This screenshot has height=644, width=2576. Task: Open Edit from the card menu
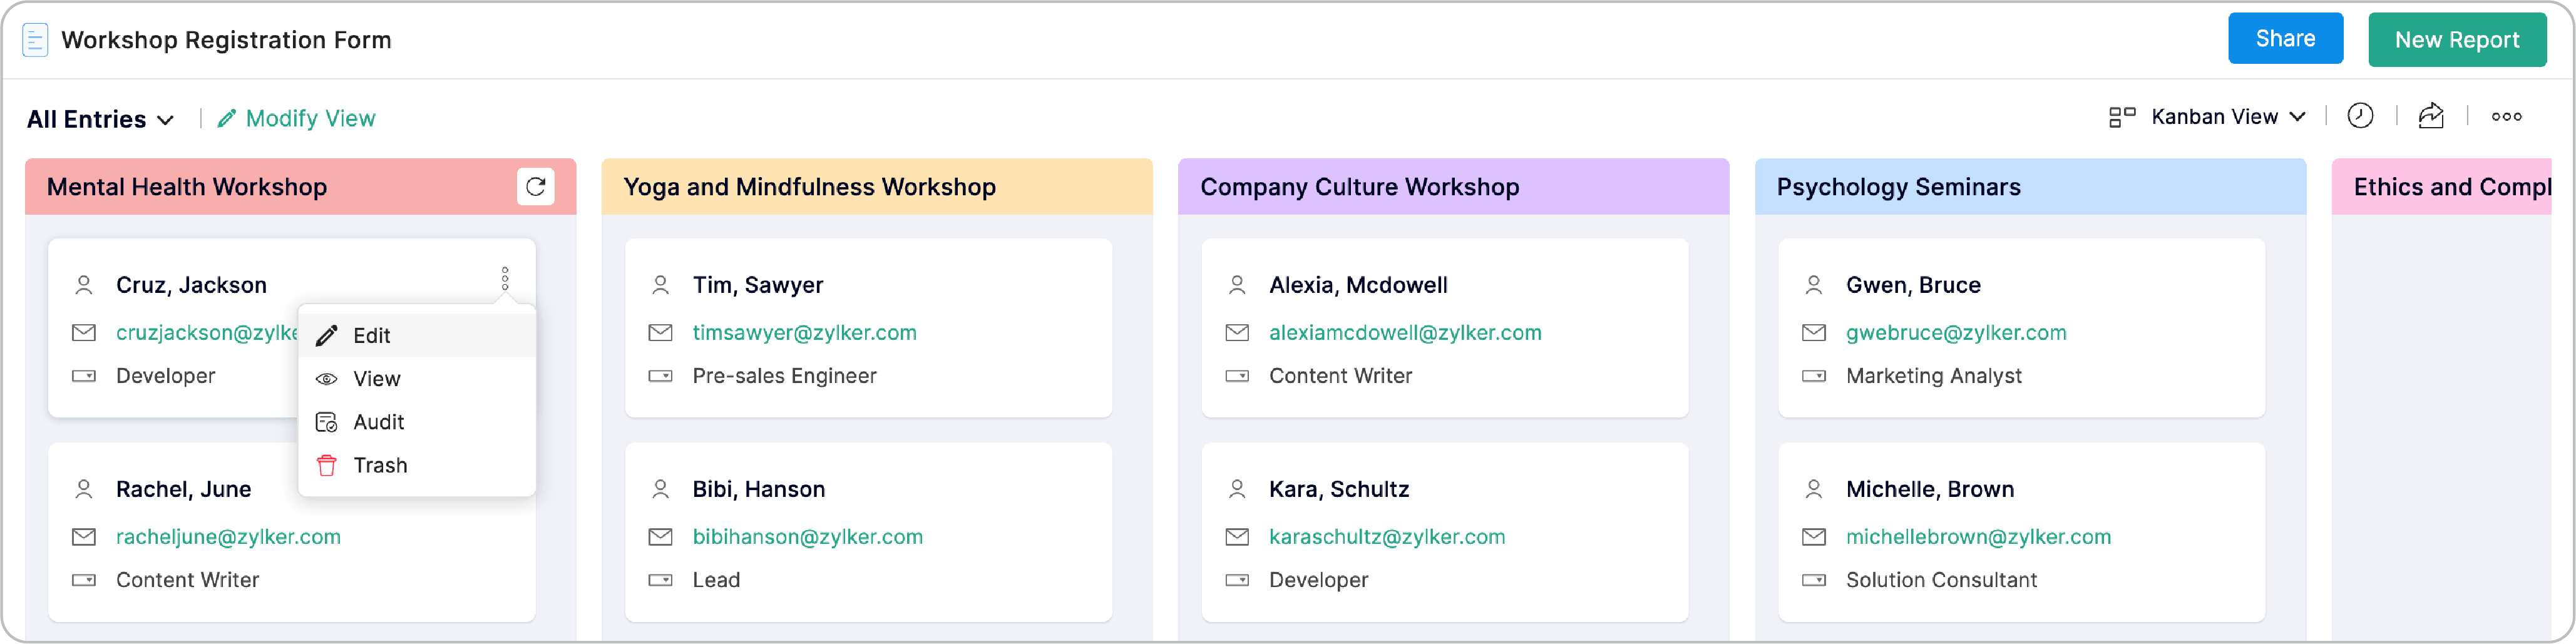371,335
